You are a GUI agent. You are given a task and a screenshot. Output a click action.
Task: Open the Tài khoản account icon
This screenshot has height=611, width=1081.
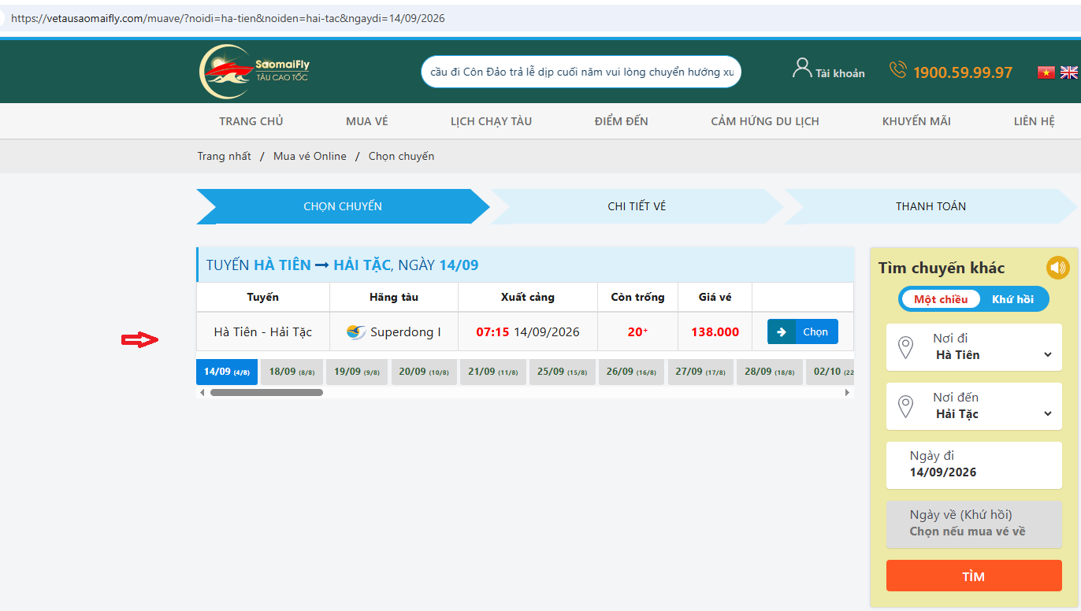point(802,69)
